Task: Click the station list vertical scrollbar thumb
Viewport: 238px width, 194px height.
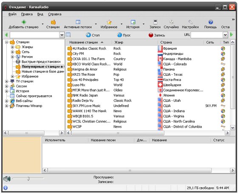Action: click(233, 77)
